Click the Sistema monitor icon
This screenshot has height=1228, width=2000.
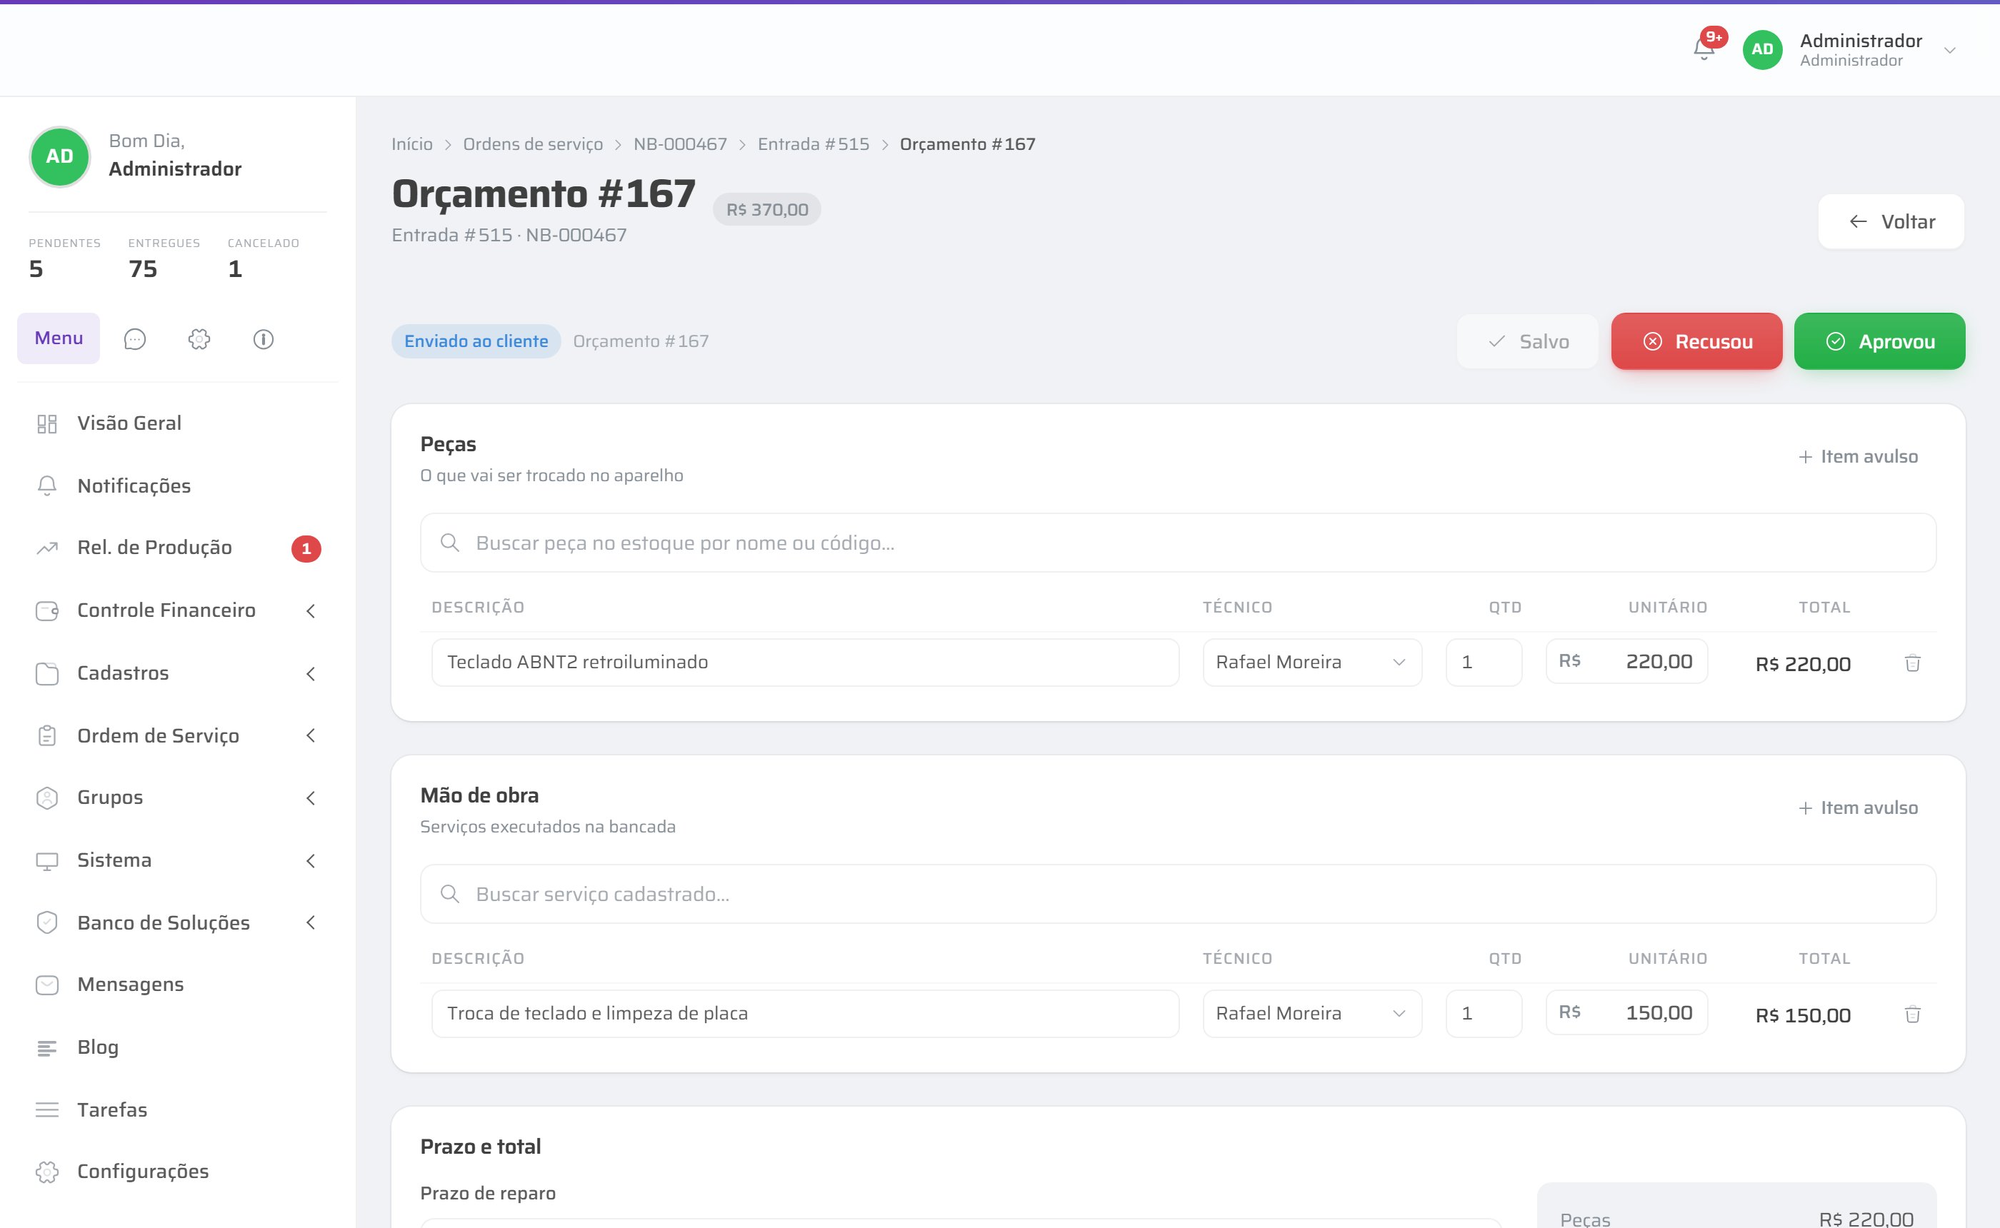[x=47, y=861]
